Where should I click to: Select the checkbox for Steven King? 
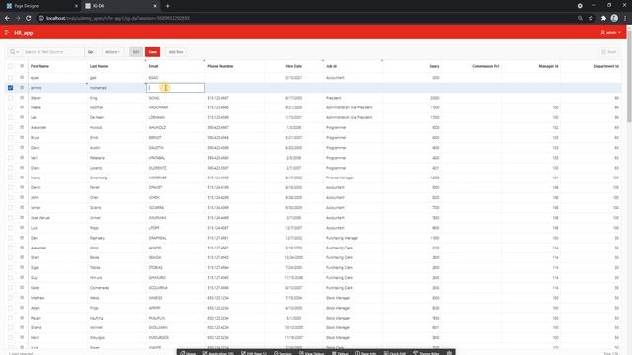tap(10, 98)
